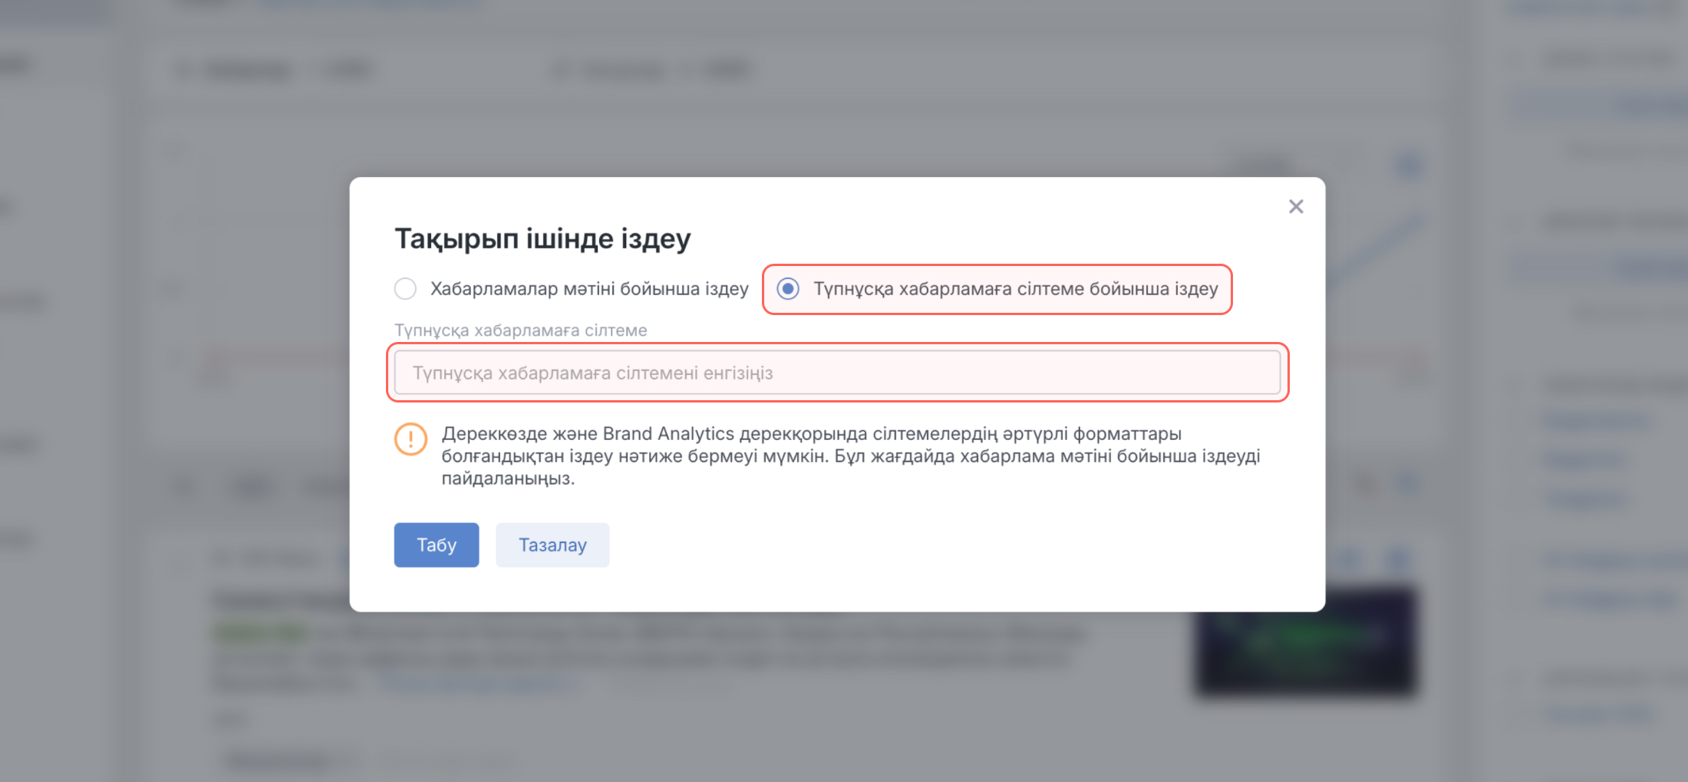Screen dimensions: 1688x782
Task: Focus the original message link input field
Action: pyautogui.click(x=836, y=373)
